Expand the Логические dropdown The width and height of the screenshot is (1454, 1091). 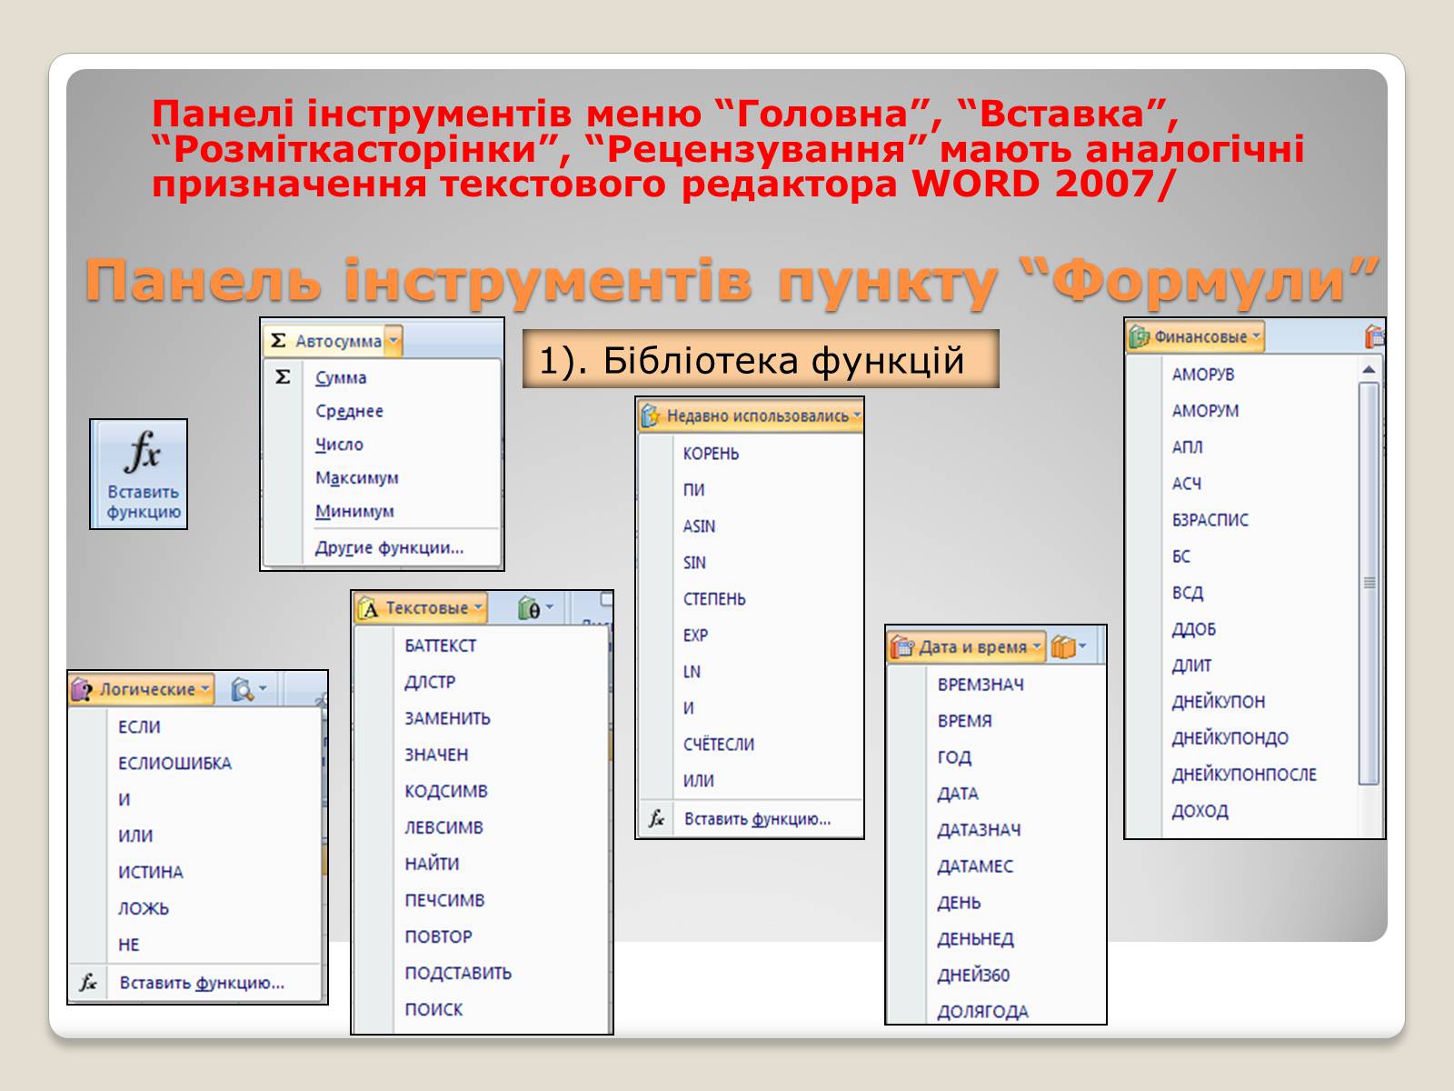[204, 689]
